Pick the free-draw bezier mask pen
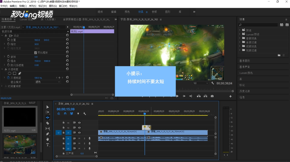 [x=20, y=73]
